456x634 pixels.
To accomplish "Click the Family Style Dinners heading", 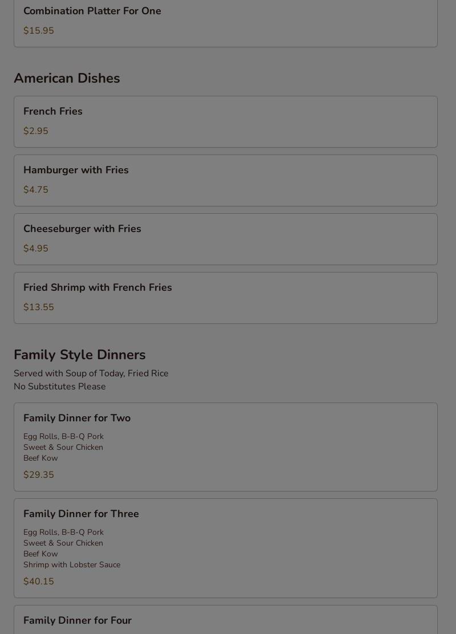I will [x=80, y=355].
